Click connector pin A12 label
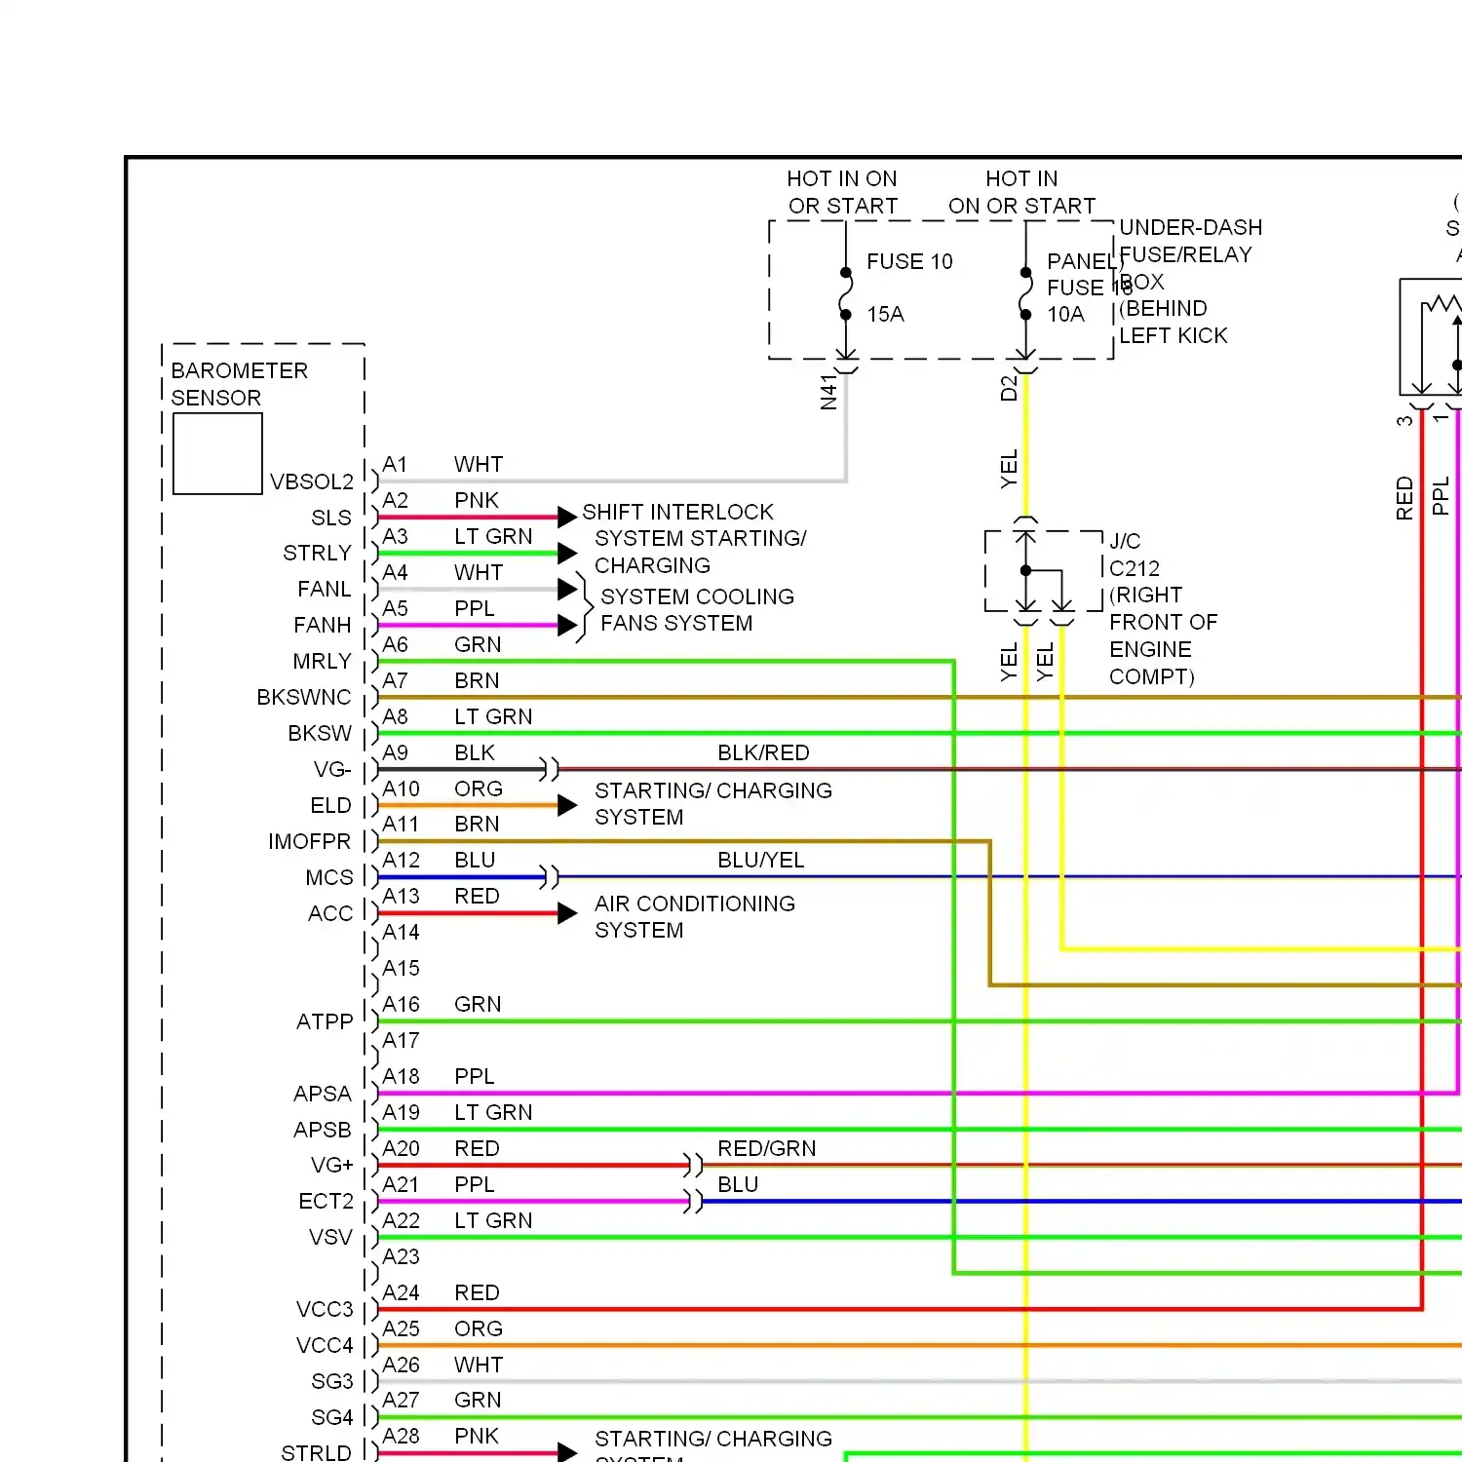The width and height of the screenshot is (1462, 1462). point(402,861)
